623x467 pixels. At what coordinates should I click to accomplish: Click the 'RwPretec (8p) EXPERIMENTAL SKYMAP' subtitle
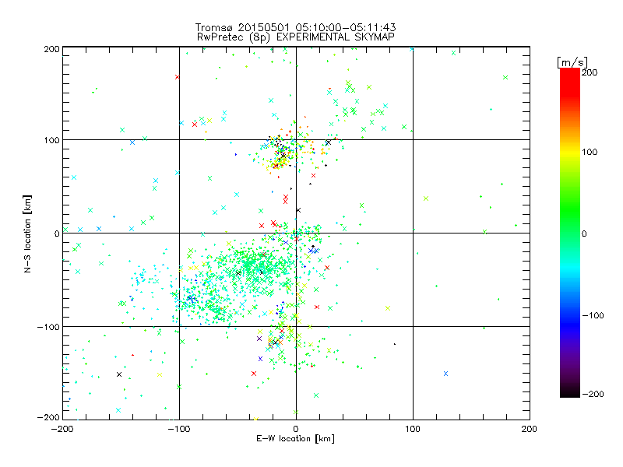pyautogui.click(x=296, y=37)
